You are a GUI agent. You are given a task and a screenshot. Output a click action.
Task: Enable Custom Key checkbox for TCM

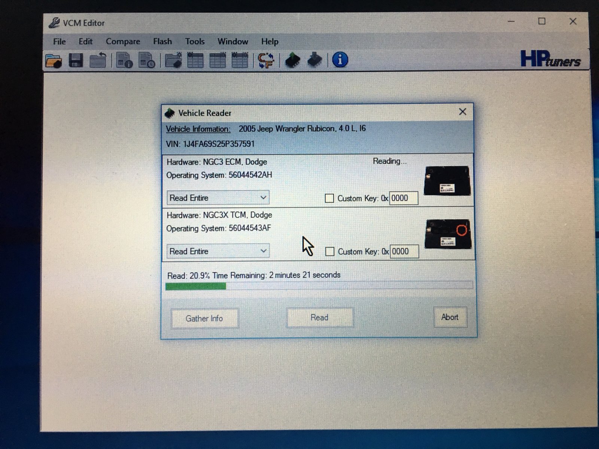point(330,251)
